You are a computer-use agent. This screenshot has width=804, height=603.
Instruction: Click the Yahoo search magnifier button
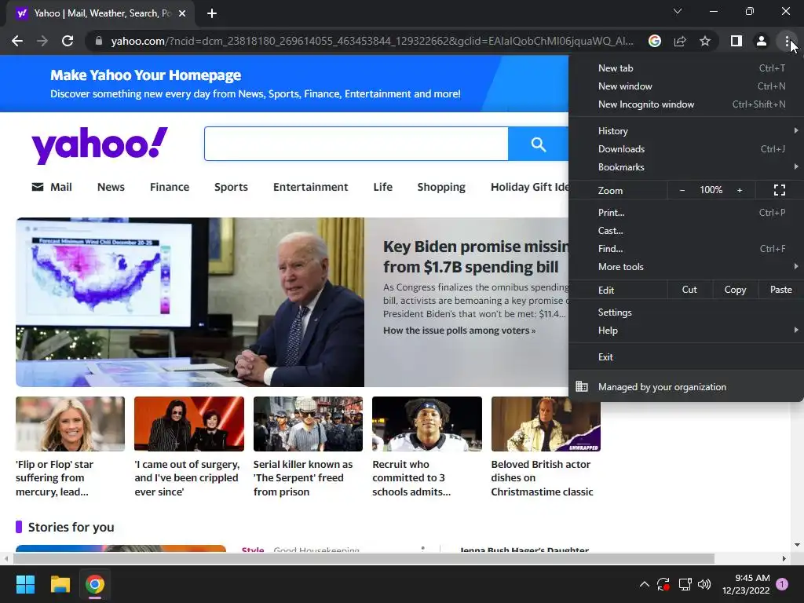coord(538,144)
